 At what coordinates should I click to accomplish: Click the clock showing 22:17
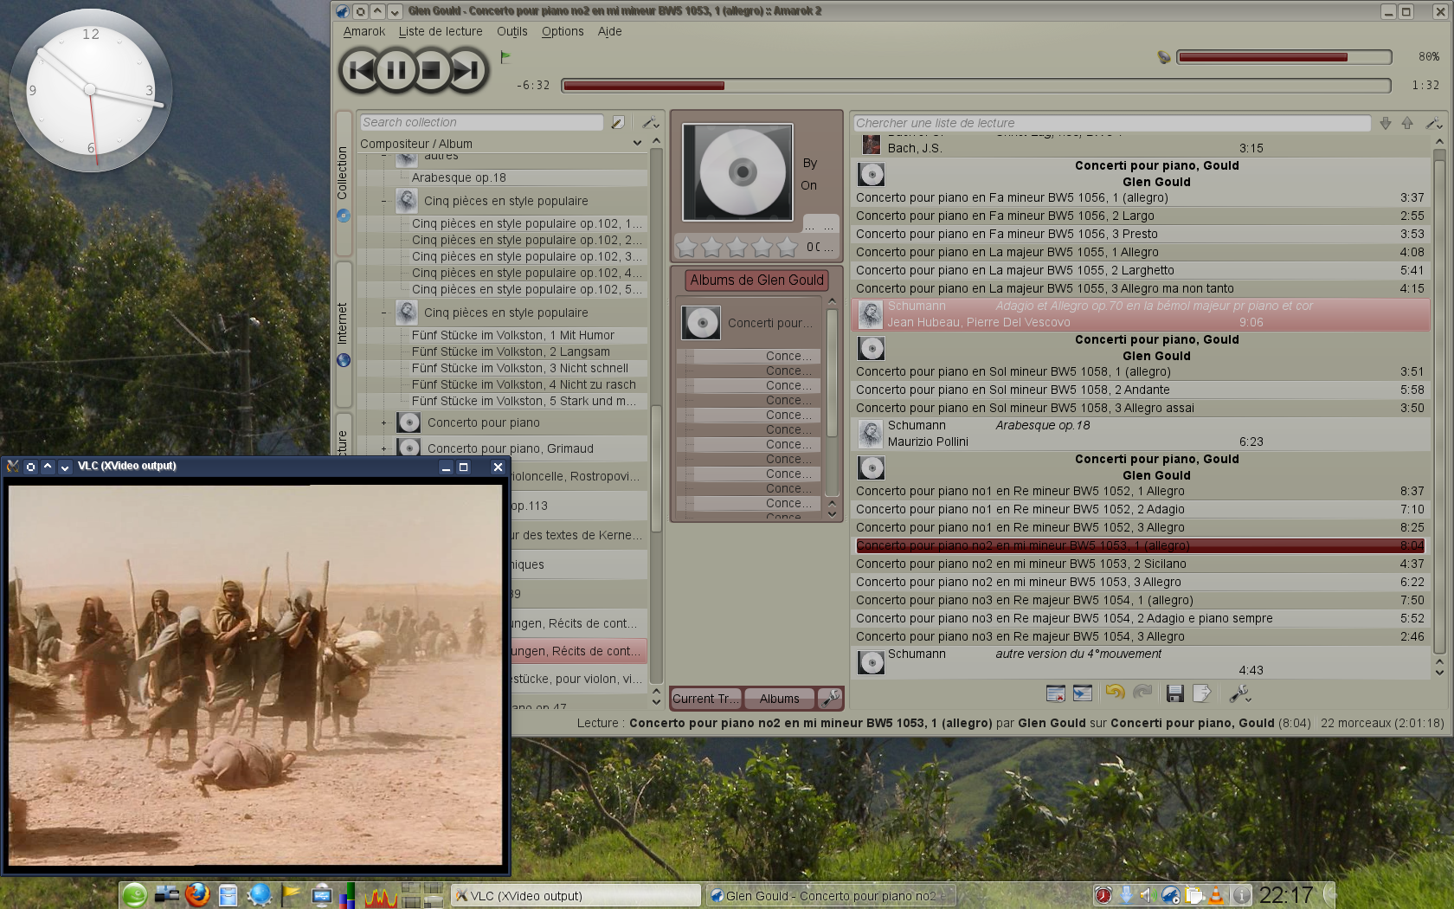(x=1287, y=895)
